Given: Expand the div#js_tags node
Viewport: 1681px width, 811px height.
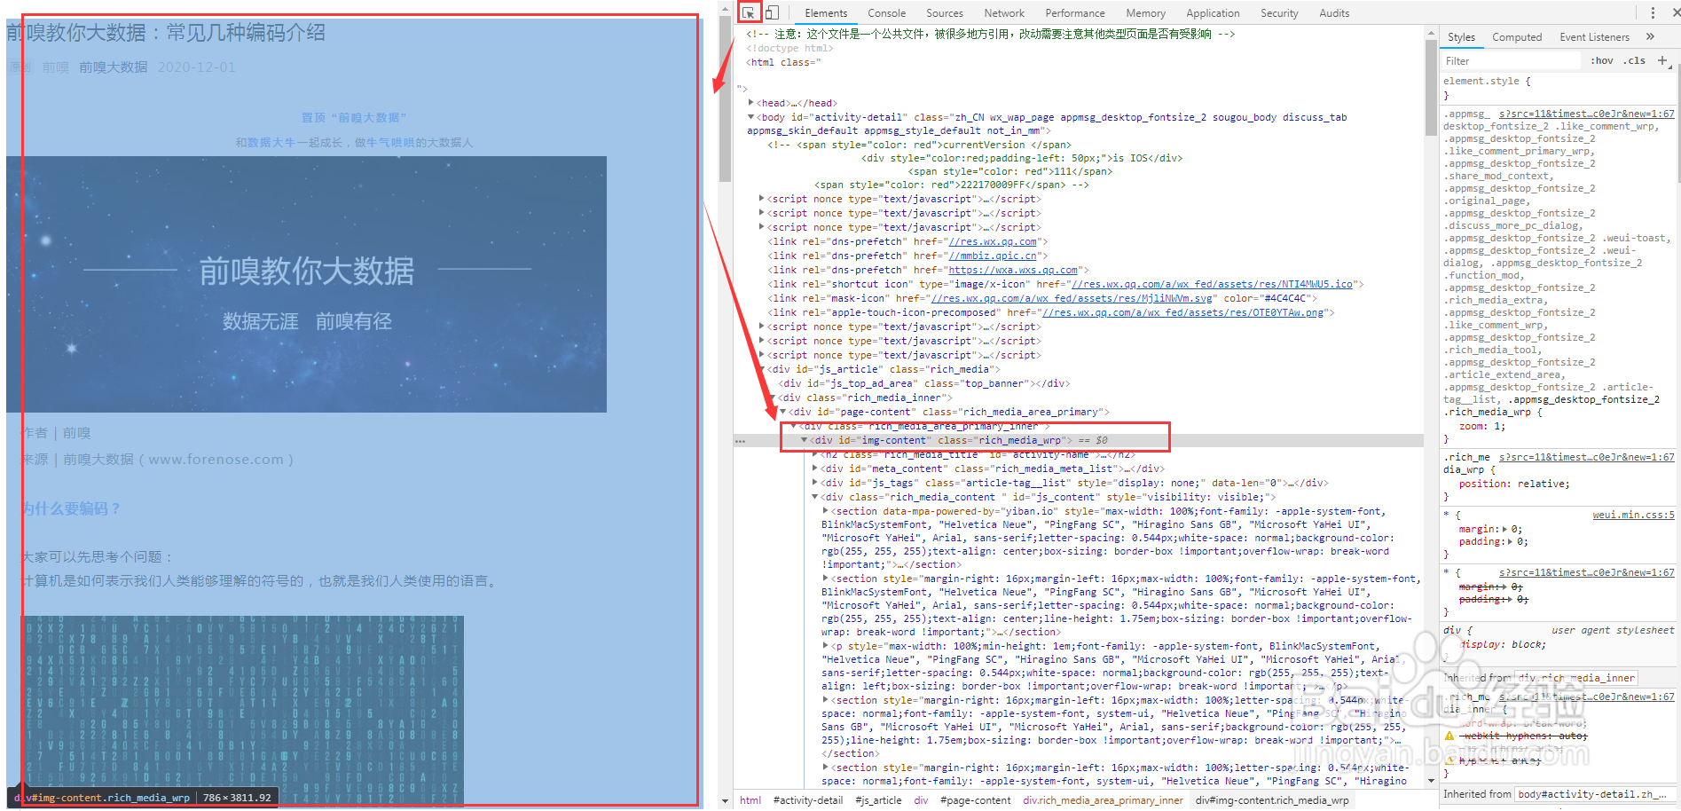Looking at the screenshot, I should click(x=815, y=483).
